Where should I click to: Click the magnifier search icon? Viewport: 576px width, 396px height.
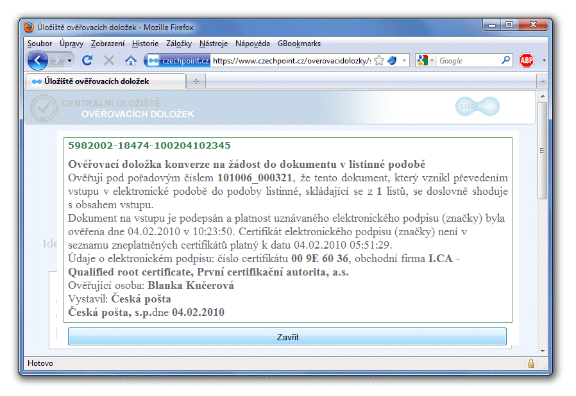(506, 60)
